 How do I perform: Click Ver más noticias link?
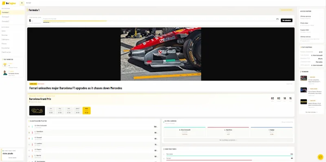coord(311,112)
